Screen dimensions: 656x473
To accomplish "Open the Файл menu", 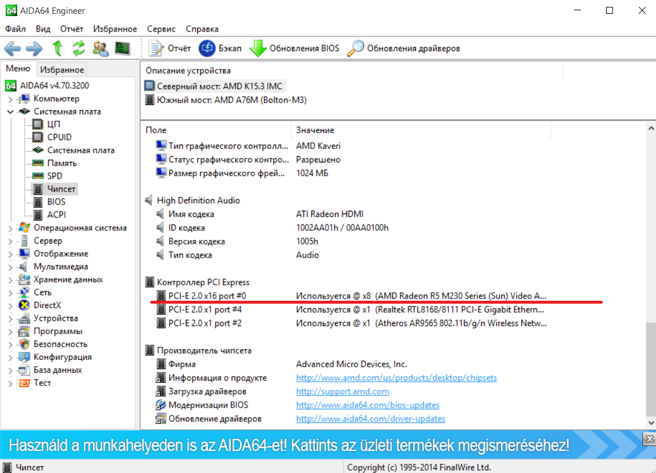I will [x=15, y=29].
